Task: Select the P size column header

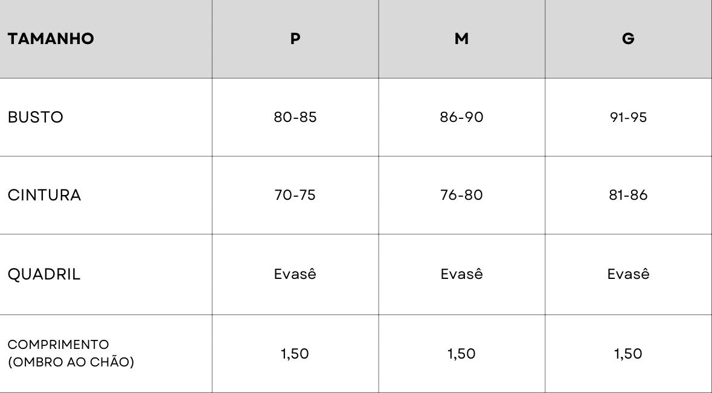Action: pyautogui.click(x=295, y=39)
